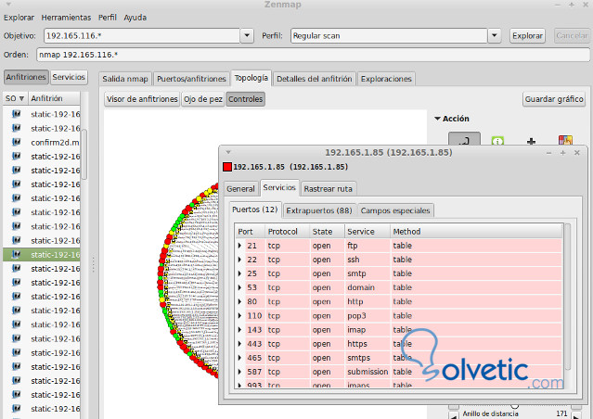The width and height of the screenshot is (593, 419).
Task: Select the plus group action icon
Action: (531, 141)
